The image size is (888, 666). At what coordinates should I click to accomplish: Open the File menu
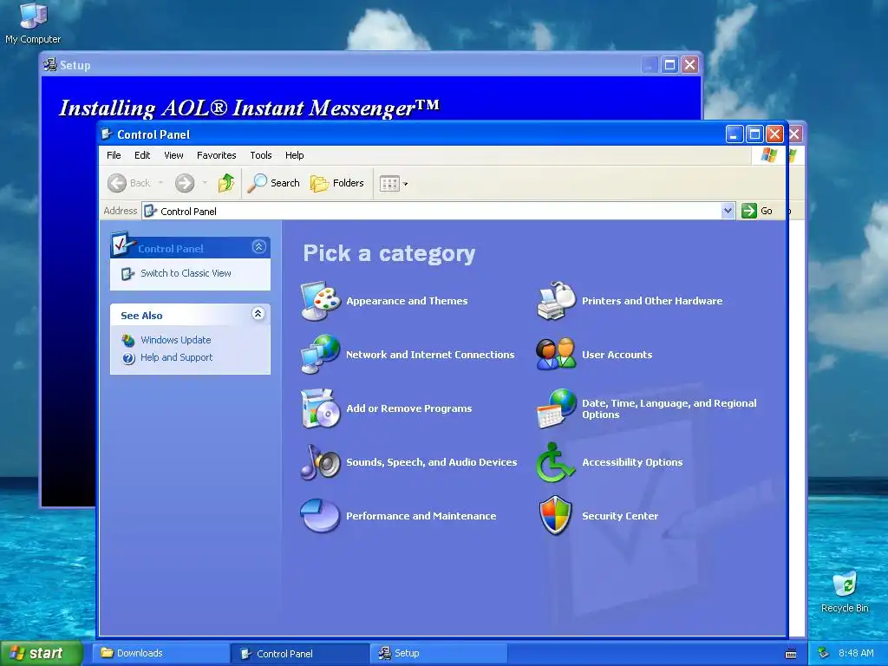pyautogui.click(x=114, y=155)
